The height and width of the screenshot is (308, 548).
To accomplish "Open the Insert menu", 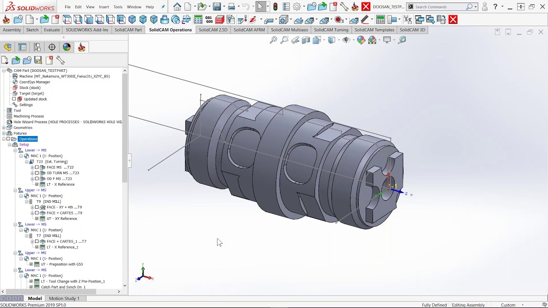I will pos(104,7).
